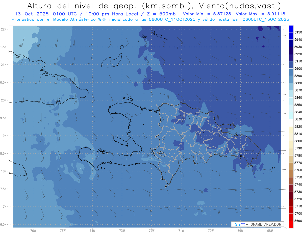This screenshot has height=234, width=303.
Task: Click the 5830 colorbar label
Action: point(298,119)
